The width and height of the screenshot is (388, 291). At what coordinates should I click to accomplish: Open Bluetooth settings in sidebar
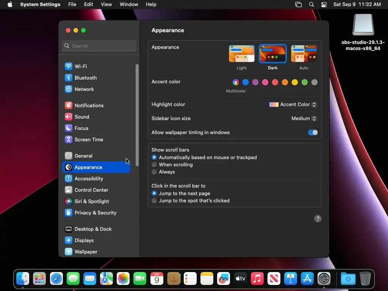[96, 78]
